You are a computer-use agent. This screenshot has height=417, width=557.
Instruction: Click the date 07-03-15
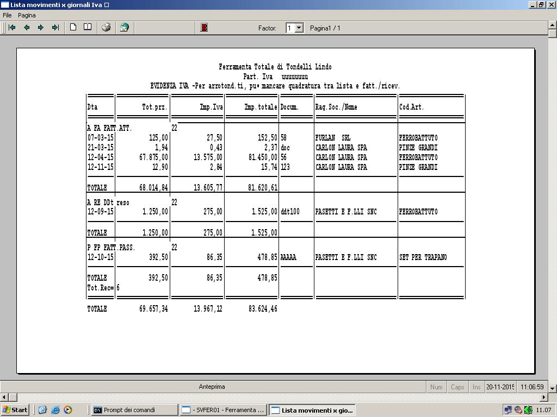pyautogui.click(x=101, y=137)
